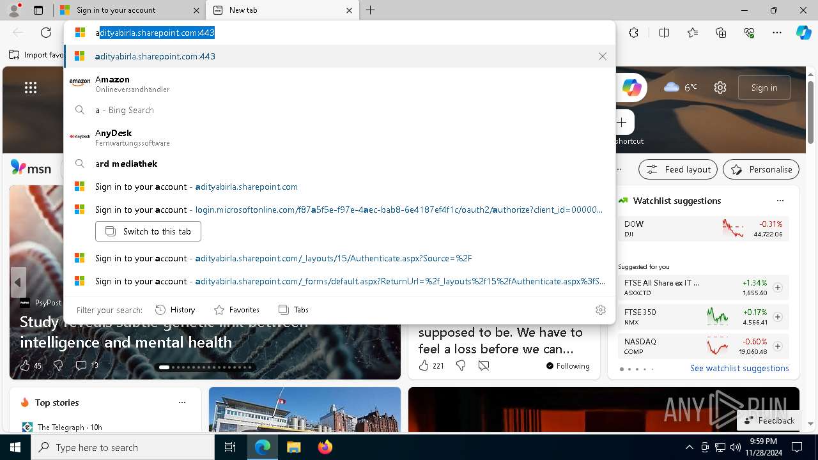Click the Copilot icon in search box
The image size is (818, 460).
coord(631,88)
